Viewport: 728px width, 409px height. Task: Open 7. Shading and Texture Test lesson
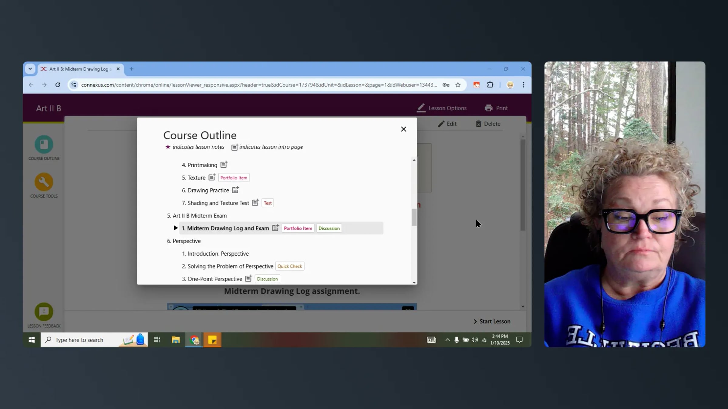[215, 203]
